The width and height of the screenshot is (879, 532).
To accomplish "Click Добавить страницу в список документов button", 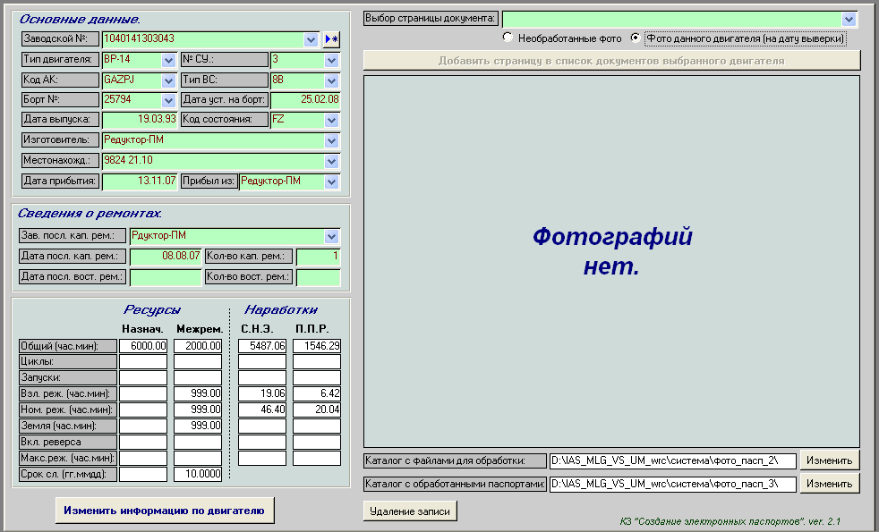I will [611, 61].
